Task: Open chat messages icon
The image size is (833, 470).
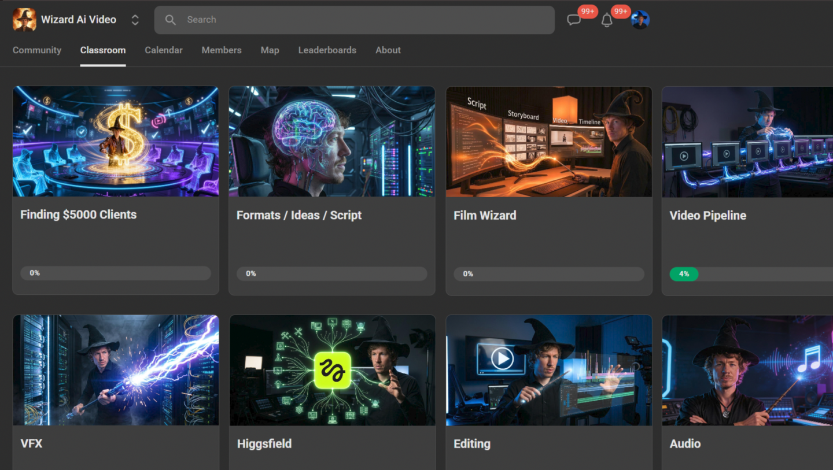Action: tap(574, 20)
